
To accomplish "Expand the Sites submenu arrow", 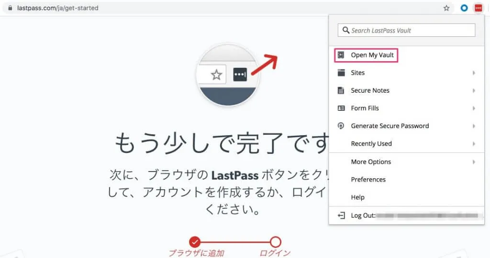I will 474,73.
